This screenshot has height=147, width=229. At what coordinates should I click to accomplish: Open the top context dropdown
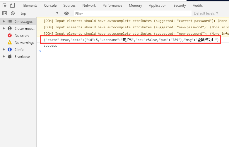click(x=40, y=13)
